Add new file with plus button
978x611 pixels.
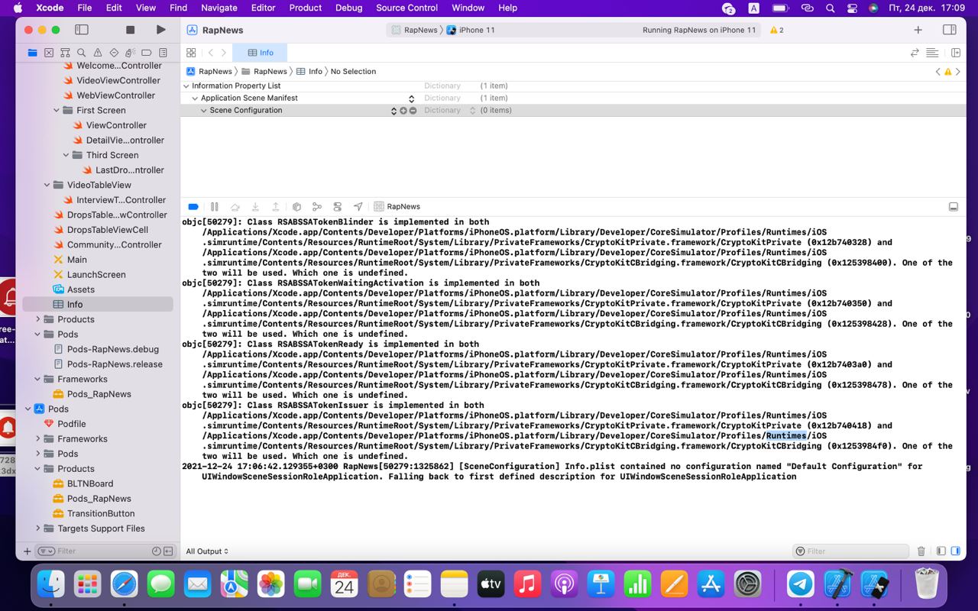click(28, 551)
